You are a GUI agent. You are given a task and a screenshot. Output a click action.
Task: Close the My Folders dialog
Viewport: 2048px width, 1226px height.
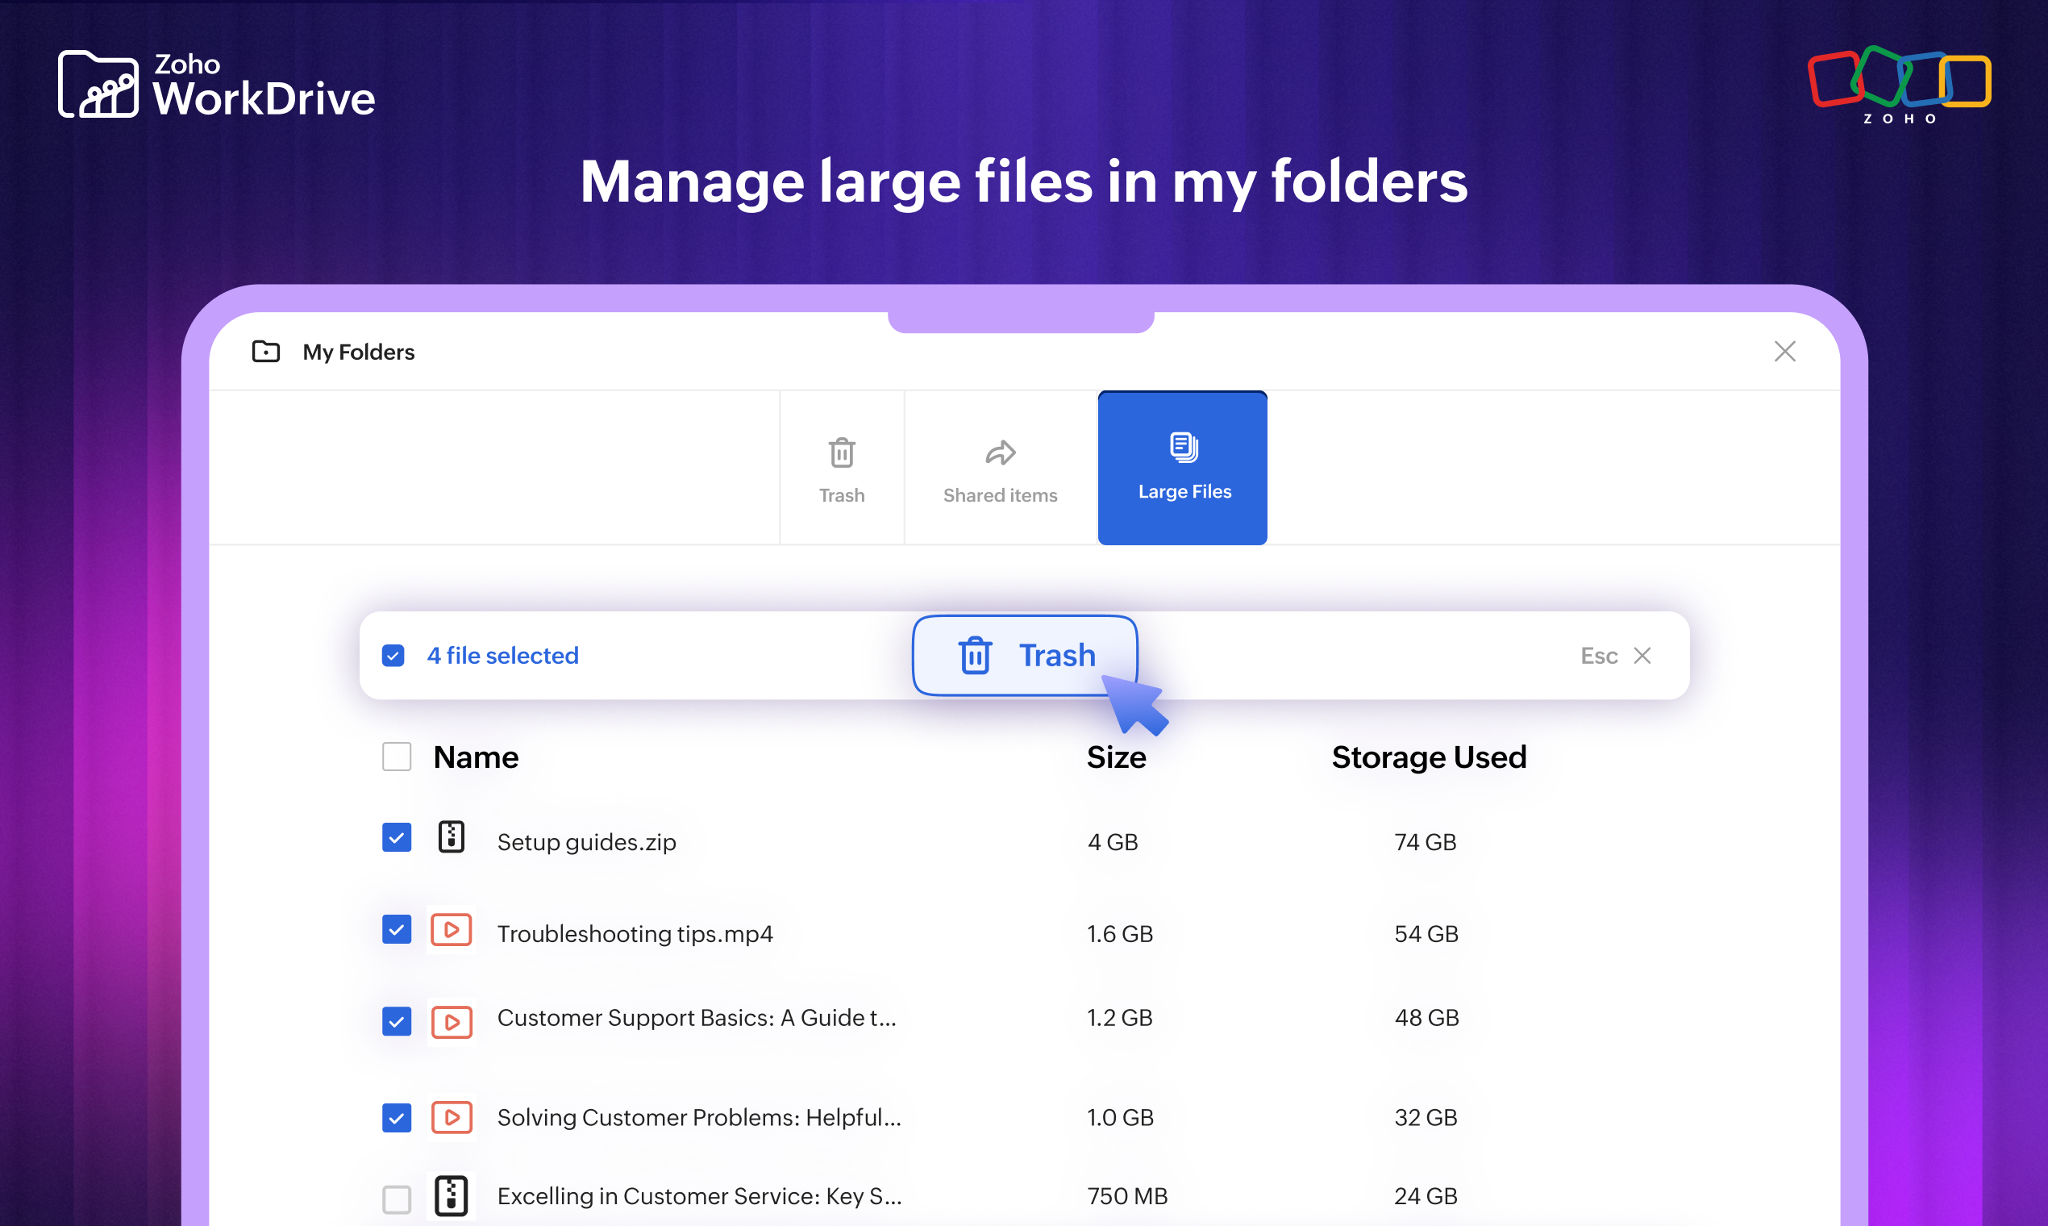(x=1786, y=351)
